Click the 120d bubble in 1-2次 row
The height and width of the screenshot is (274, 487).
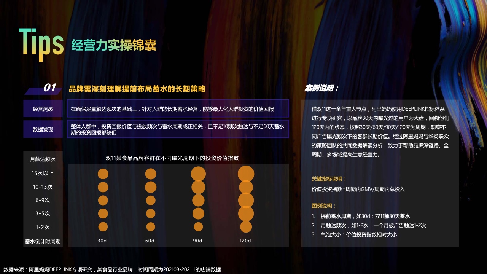(246, 226)
